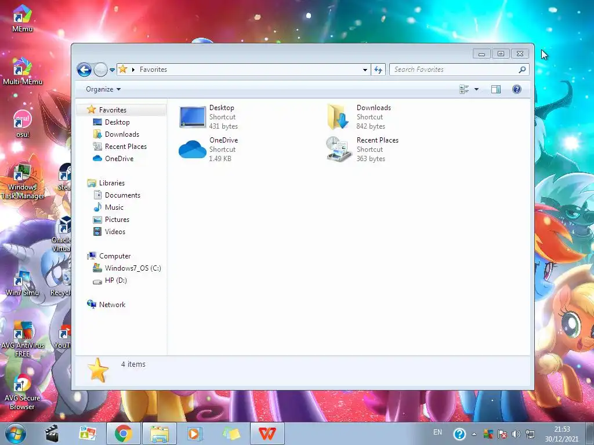Open the view options dropdown arrow
Image resolution: width=594 pixels, height=445 pixels.
coord(477,89)
